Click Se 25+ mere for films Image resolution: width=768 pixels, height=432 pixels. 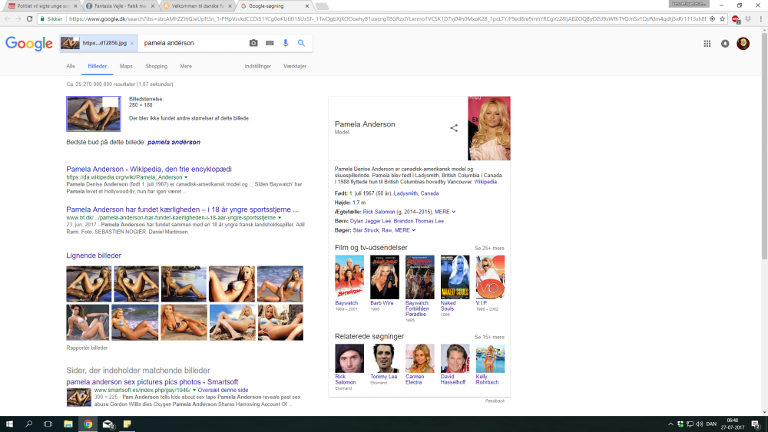(488, 248)
